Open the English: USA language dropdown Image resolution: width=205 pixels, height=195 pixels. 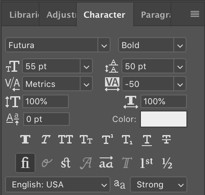pos(58,184)
